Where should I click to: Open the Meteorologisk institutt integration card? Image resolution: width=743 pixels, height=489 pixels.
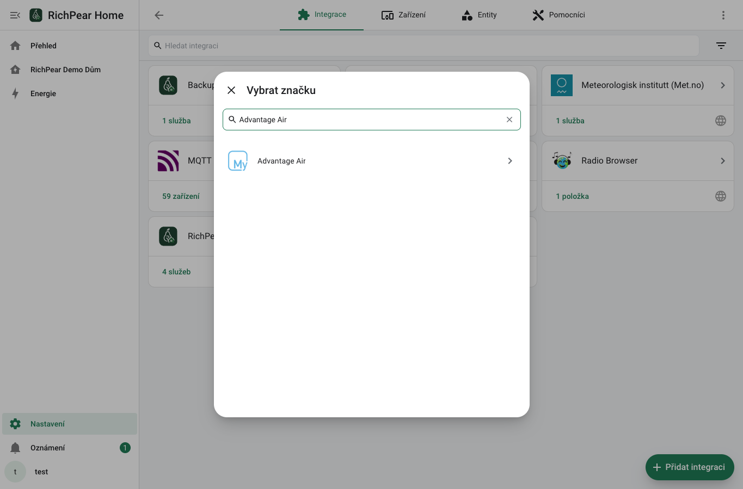[x=638, y=85]
